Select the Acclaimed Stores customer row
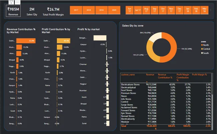The image size is (217, 134). (x=166, y=107)
